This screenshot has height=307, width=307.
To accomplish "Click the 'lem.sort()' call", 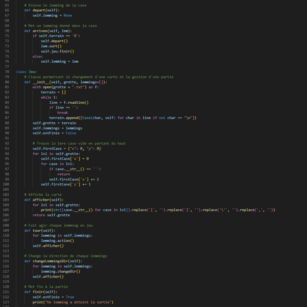I will coord(51,46).
